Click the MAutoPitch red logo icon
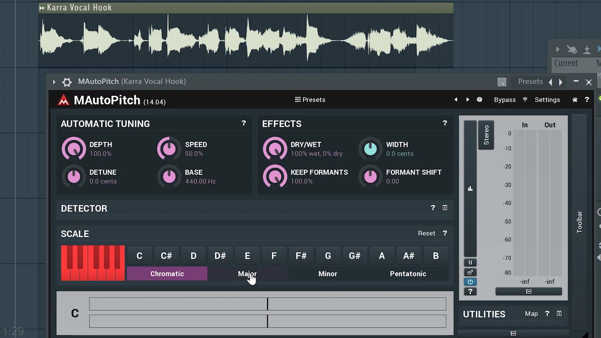 click(64, 100)
